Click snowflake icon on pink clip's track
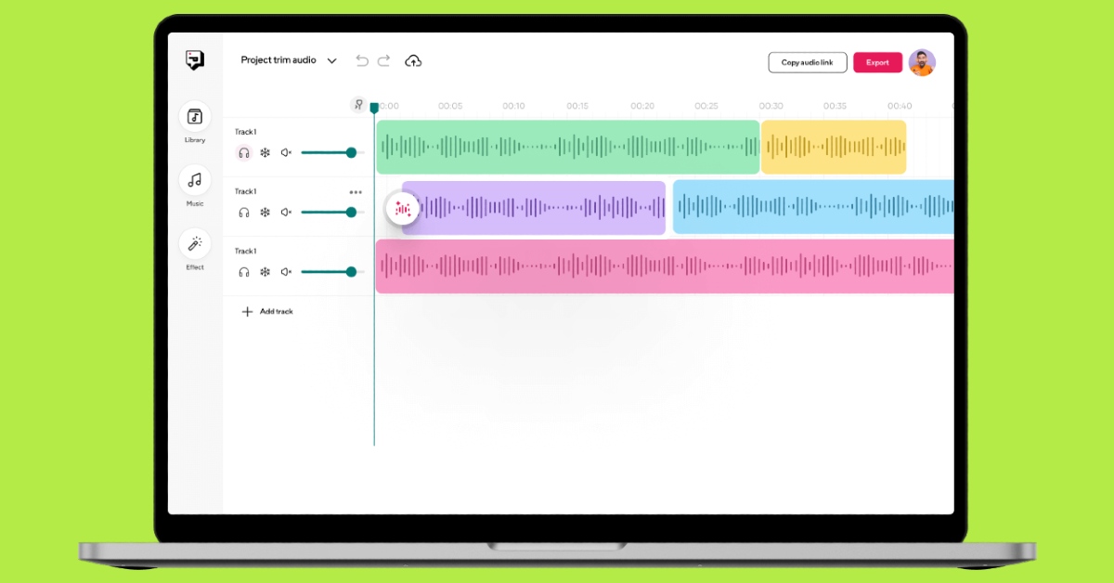This screenshot has height=583, width=1114. (x=265, y=272)
